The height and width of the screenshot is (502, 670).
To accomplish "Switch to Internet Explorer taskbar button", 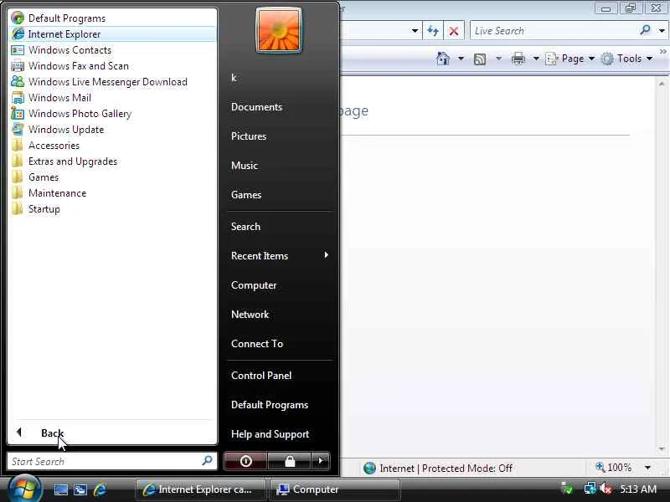I will pos(200,489).
